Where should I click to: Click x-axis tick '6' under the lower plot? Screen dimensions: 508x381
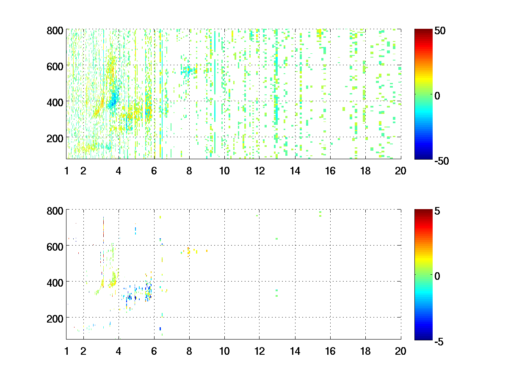(x=154, y=351)
